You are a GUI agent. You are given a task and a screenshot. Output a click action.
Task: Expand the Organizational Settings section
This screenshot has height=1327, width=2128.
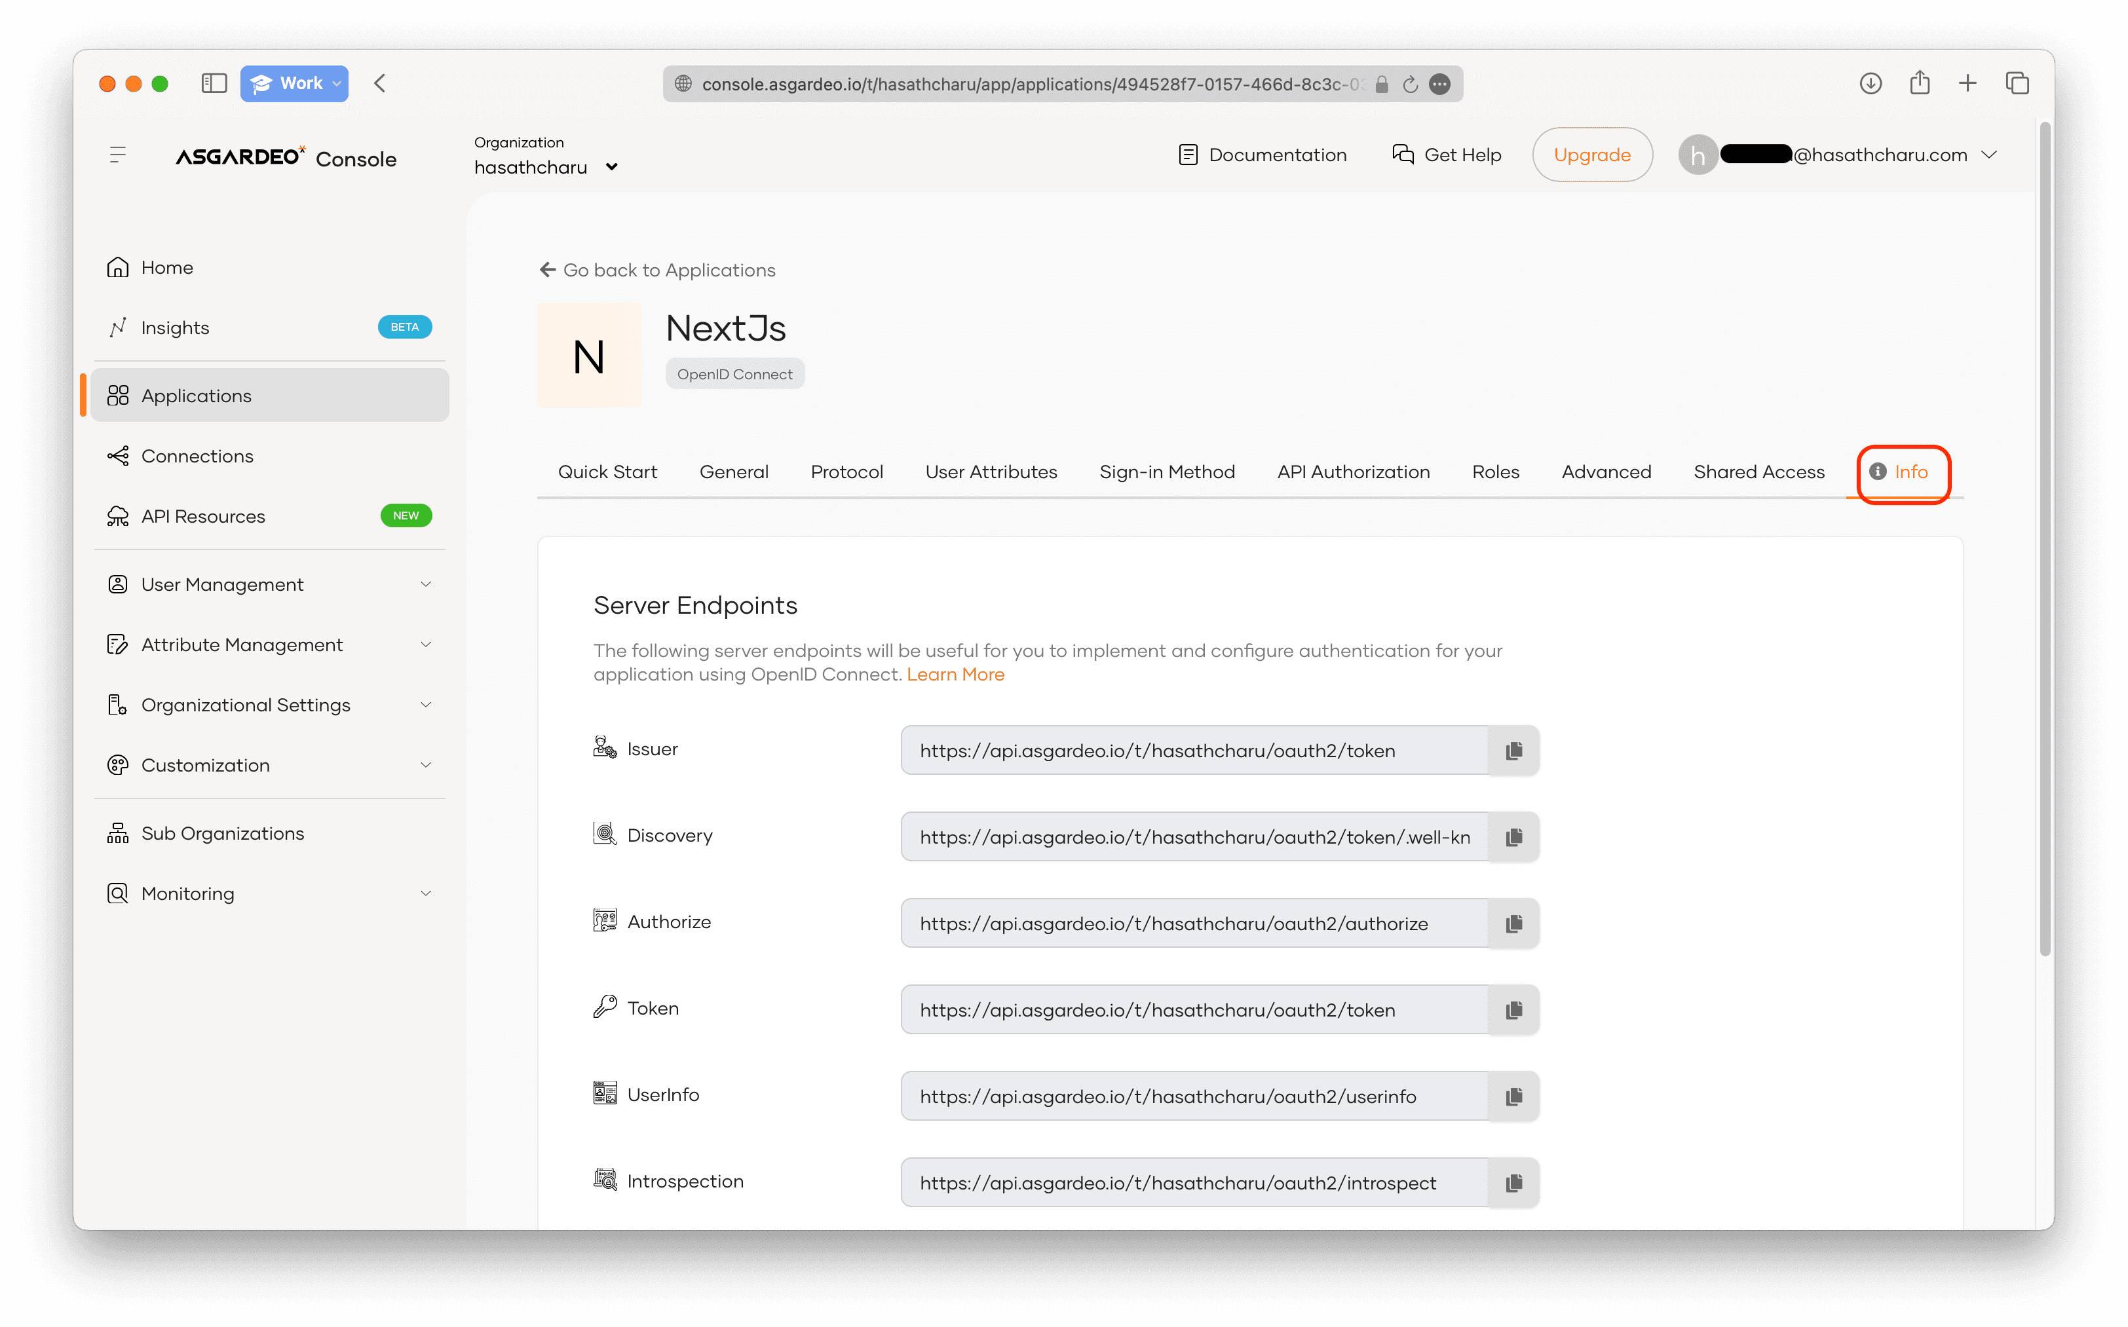click(x=271, y=705)
